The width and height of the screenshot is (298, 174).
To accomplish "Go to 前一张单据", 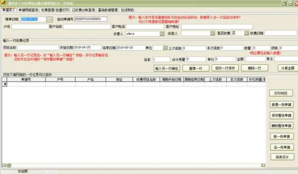I will 282,136.
